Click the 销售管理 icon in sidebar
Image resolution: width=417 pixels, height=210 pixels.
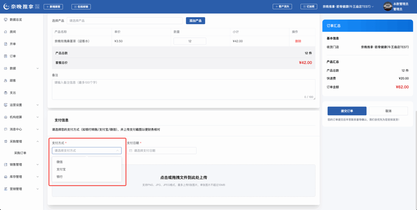(x=6, y=165)
